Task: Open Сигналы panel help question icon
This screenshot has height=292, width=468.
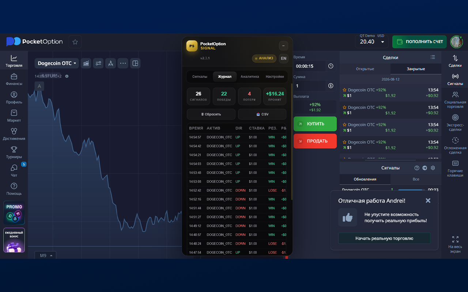Action: click(x=417, y=168)
